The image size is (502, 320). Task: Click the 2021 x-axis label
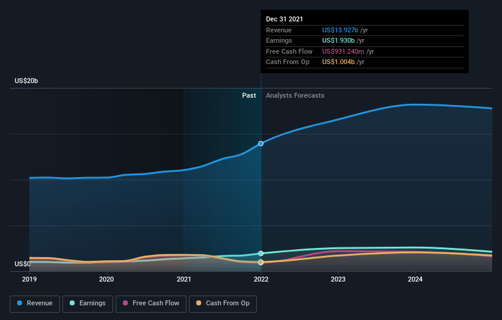click(x=184, y=280)
